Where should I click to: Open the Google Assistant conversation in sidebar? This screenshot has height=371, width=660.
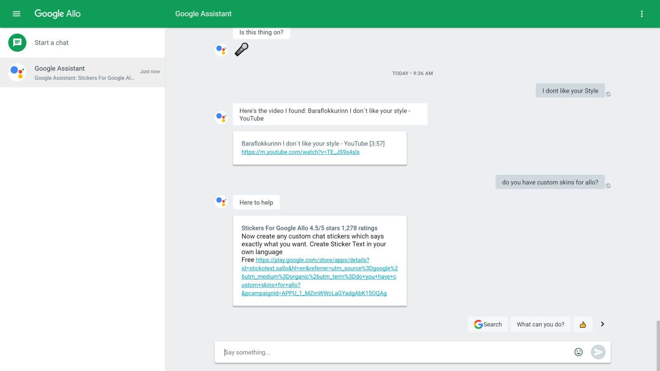[x=83, y=73]
